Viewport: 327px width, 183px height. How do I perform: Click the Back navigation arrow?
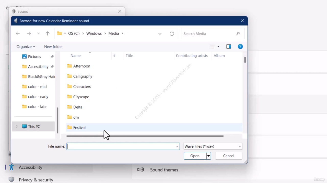tap(18, 34)
